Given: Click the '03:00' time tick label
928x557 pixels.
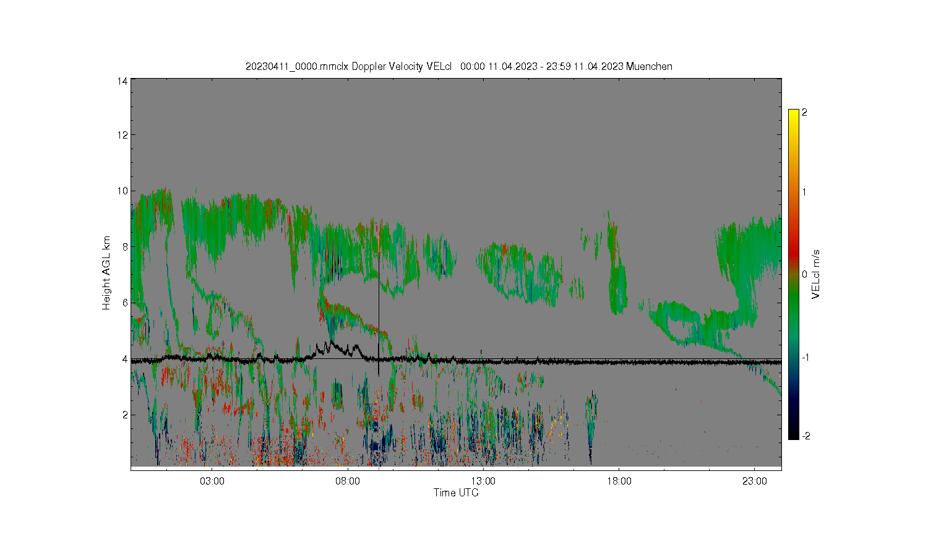Looking at the screenshot, I should point(212,481).
